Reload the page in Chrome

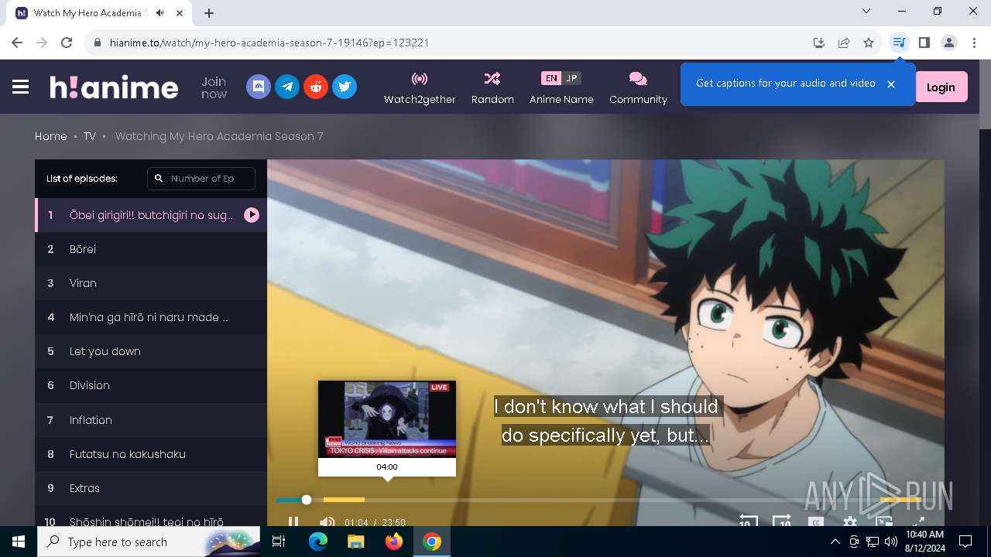(67, 43)
